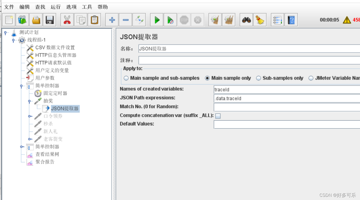Open the 工具 menu
The height and width of the screenshot is (200, 360).
tap(87, 7)
